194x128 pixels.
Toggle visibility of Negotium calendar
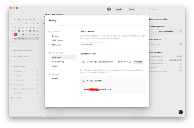37,84
